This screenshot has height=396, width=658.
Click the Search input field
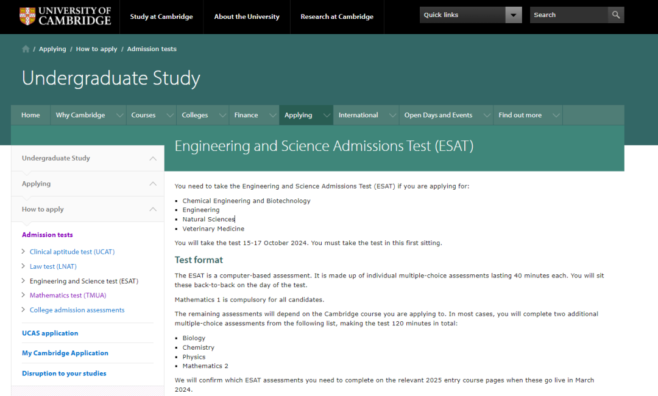(568, 15)
